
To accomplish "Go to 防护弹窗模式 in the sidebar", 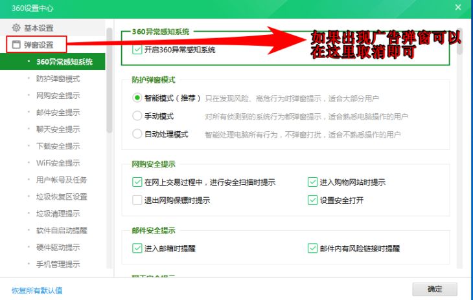I will point(58,79).
